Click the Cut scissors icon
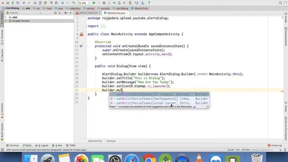The width and height of the screenshot is (288, 162). [x=35, y=3]
